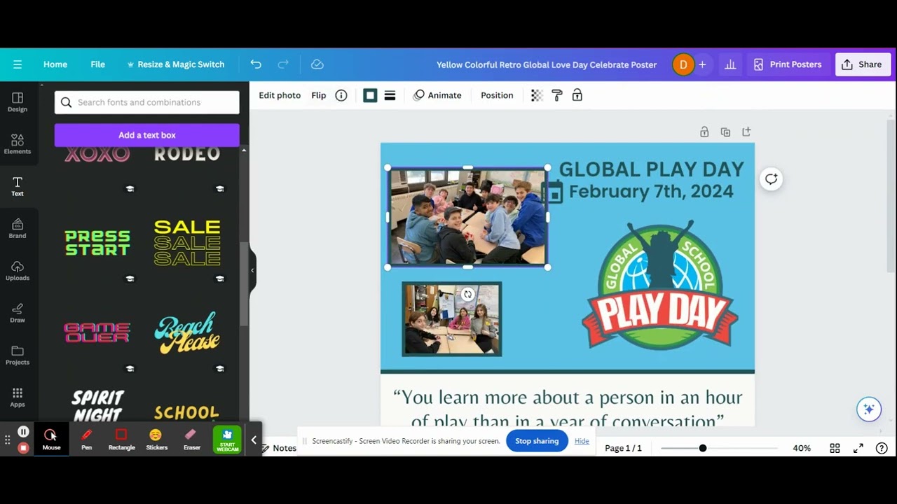Image resolution: width=897 pixels, height=504 pixels.
Task: Focus the Search fonts and combinations field
Action: pos(147,102)
